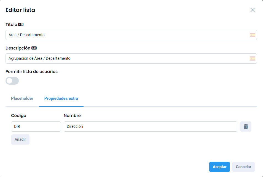
Task: Click the translation icon beside Descripción
Action: [34, 48]
